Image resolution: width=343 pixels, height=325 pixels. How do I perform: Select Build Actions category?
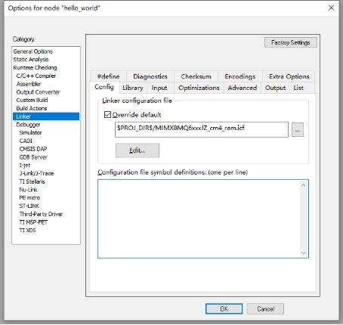pos(32,108)
